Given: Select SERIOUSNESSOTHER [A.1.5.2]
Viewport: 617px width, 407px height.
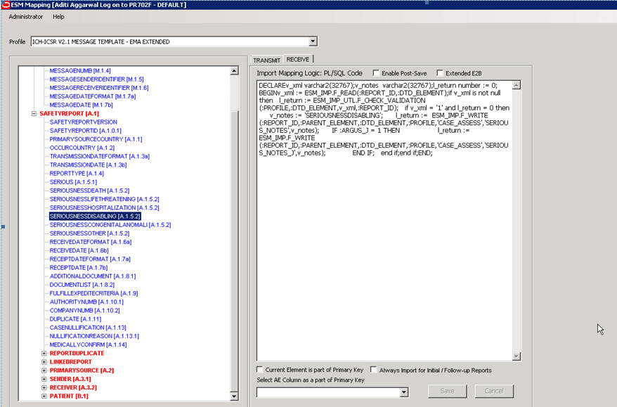Looking at the screenshot, I should click(x=89, y=233).
